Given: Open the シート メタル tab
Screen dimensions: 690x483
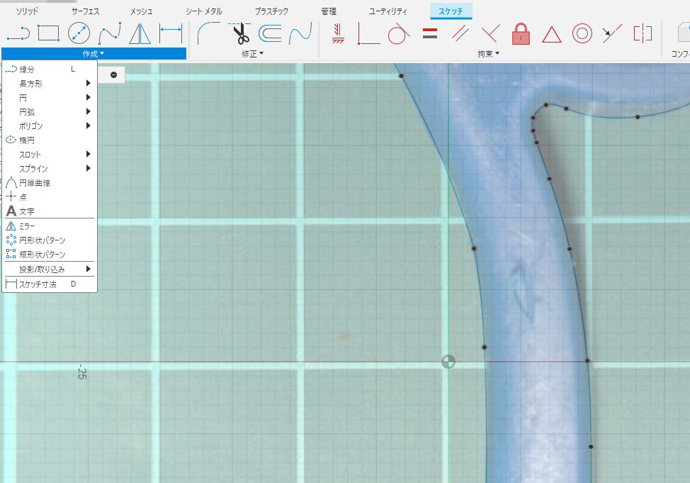Looking at the screenshot, I should click(203, 11).
